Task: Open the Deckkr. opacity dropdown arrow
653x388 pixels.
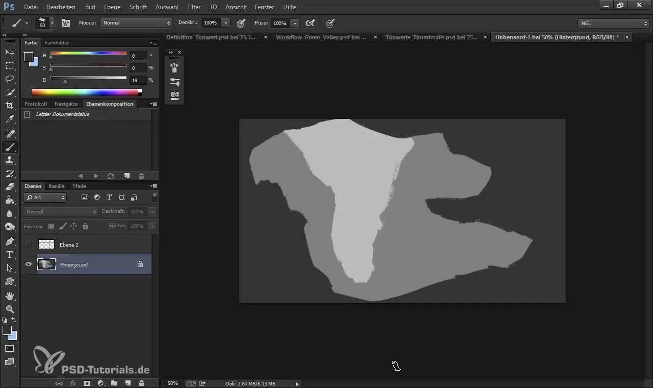Action: [x=226, y=23]
